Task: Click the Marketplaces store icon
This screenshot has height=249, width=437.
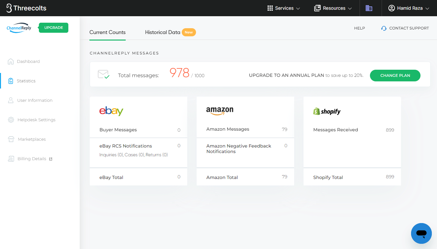Action: [x=11, y=139]
